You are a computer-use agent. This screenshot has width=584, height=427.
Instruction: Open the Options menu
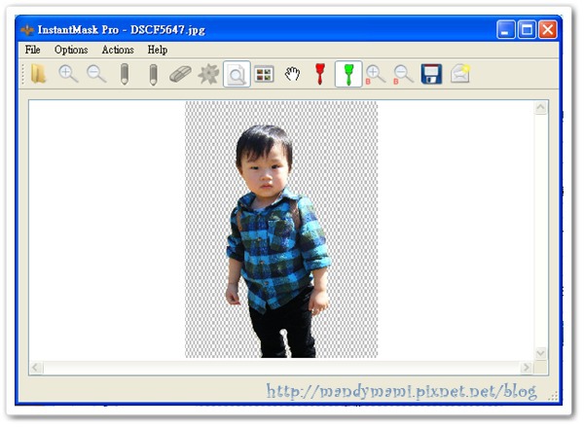coord(71,50)
